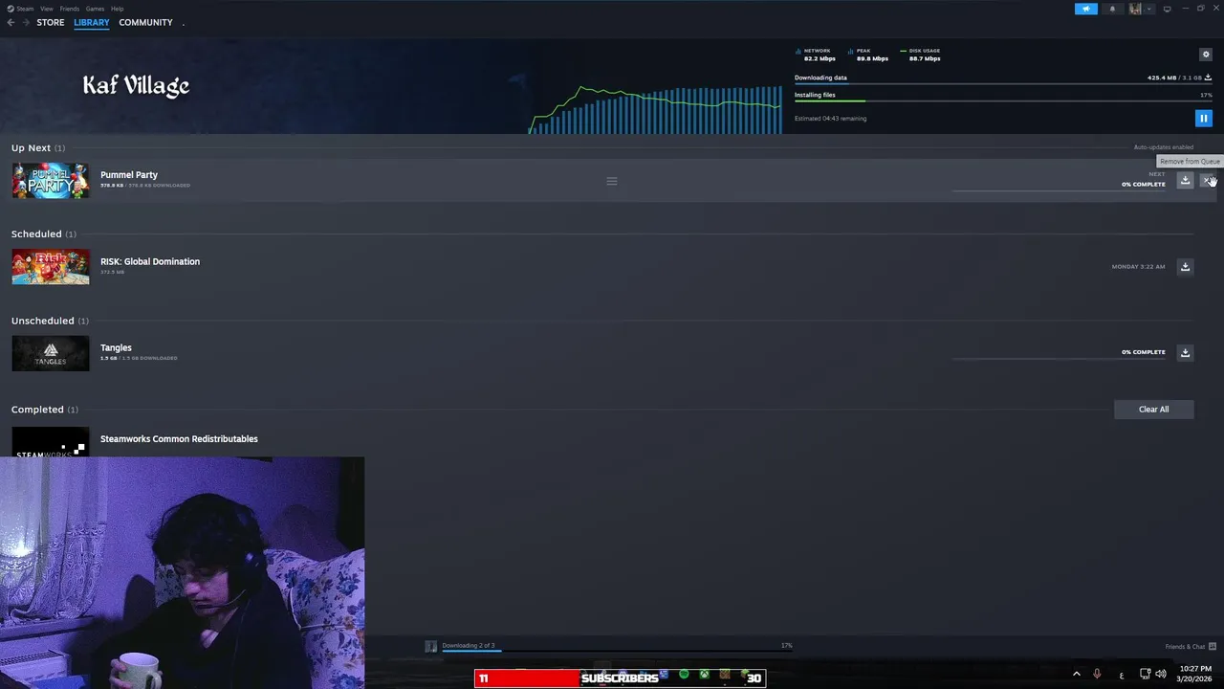This screenshot has height=689, width=1224.
Task: Click the Up Next section header
Action: pos(38,148)
